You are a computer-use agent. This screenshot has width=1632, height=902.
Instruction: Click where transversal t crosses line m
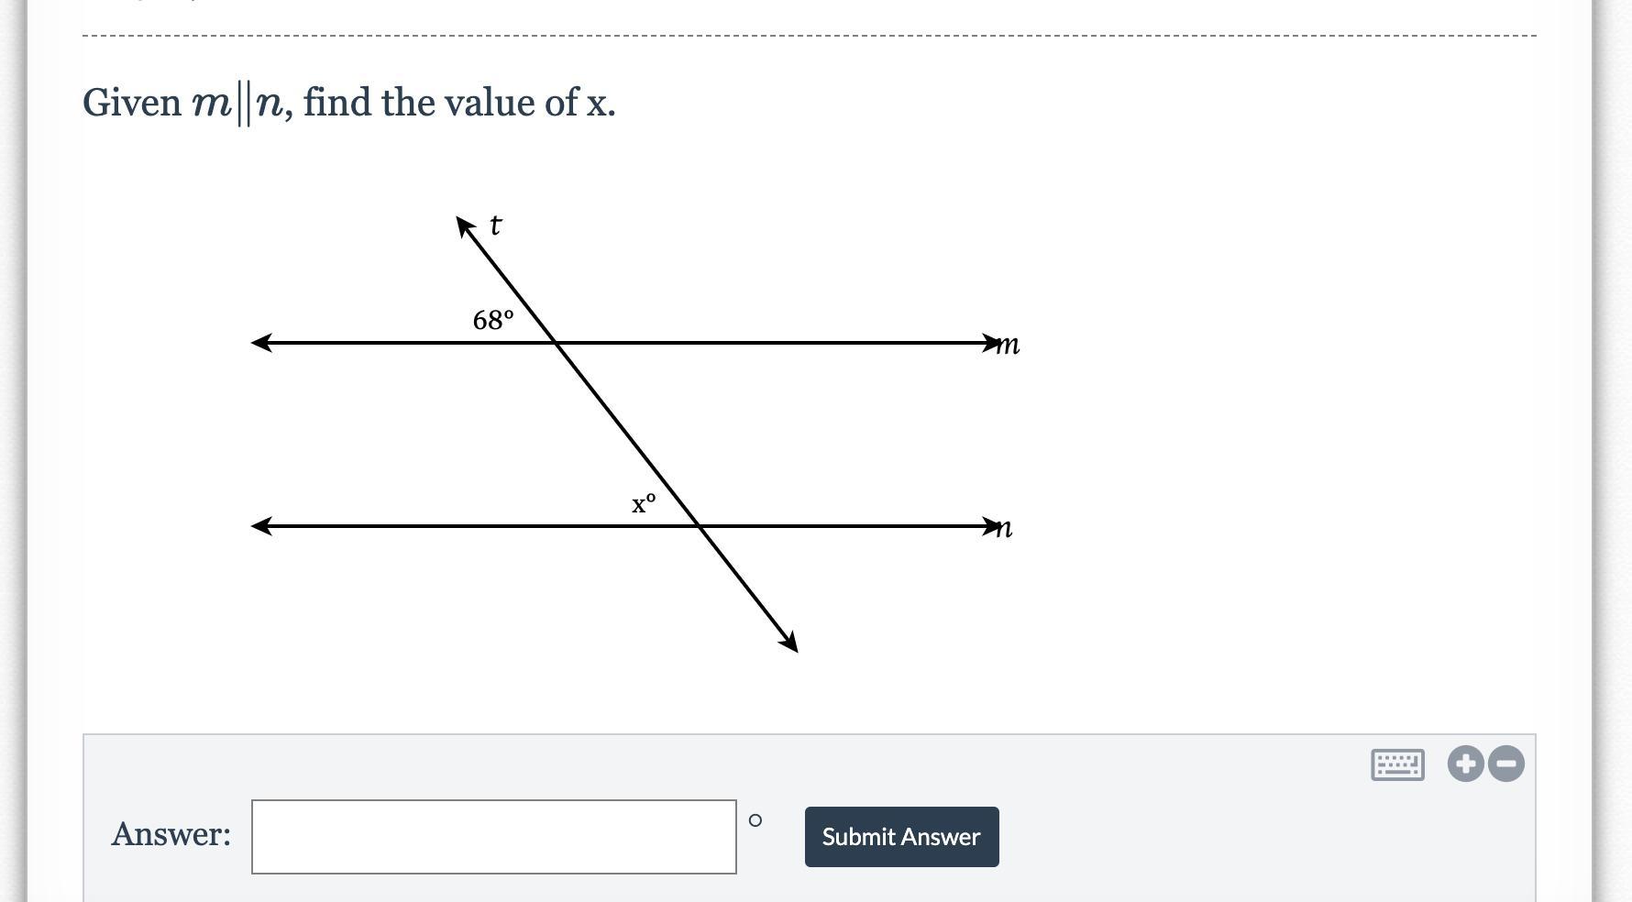coord(557,343)
